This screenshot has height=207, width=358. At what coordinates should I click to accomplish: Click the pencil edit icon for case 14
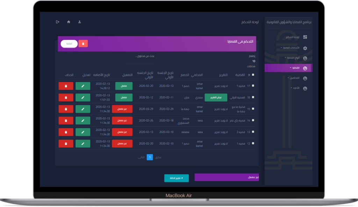(x=83, y=120)
